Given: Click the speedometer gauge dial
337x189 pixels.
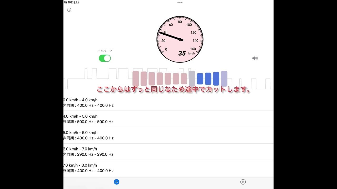Looking at the screenshot, I should click(180, 39).
